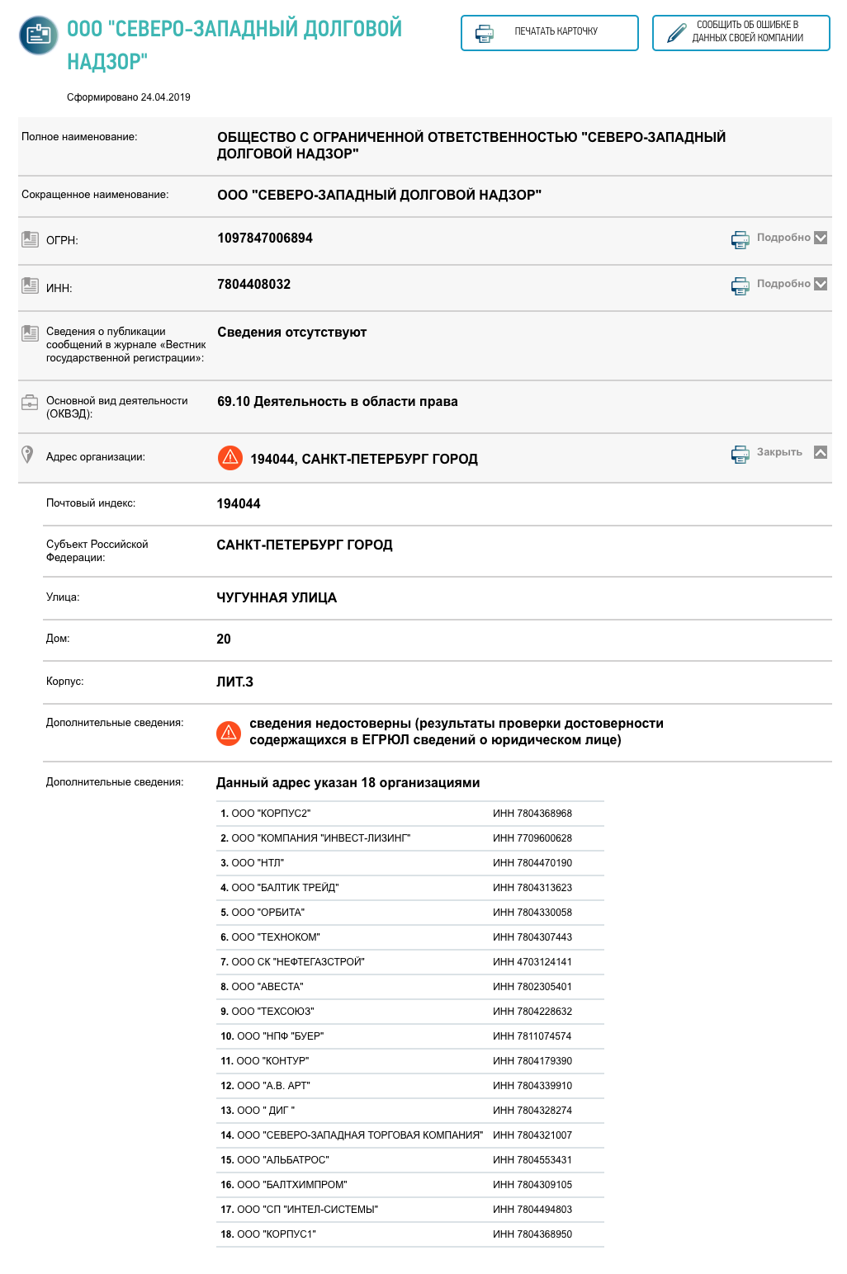Viewport: 847px width, 1274px height.
Task: Click the map pin address icon
Action: (x=27, y=455)
